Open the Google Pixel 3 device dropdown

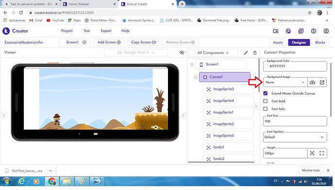tap(136, 53)
